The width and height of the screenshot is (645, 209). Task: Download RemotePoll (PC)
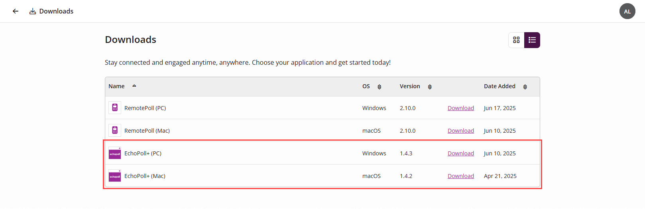(461, 108)
